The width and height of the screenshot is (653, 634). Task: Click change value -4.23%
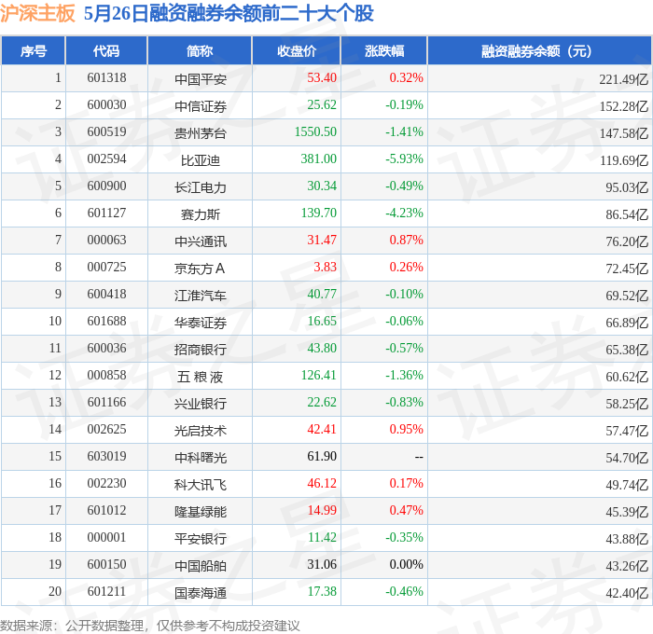[404, 214]
